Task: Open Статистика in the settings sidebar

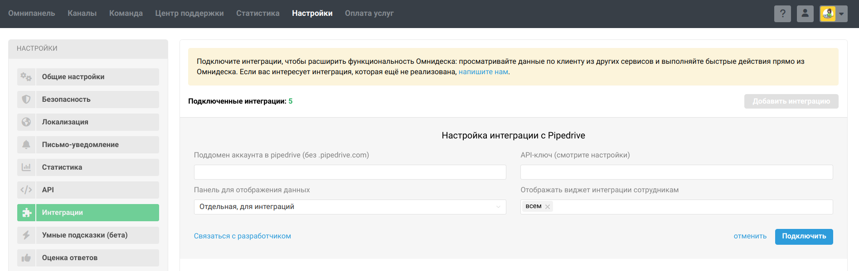Action: (88, 167)
